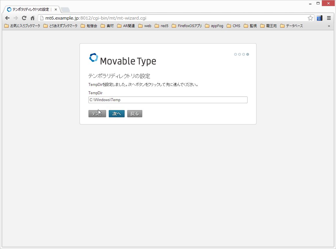
Task: Click the TempDir input field
Action: click(x=168, y=100)
